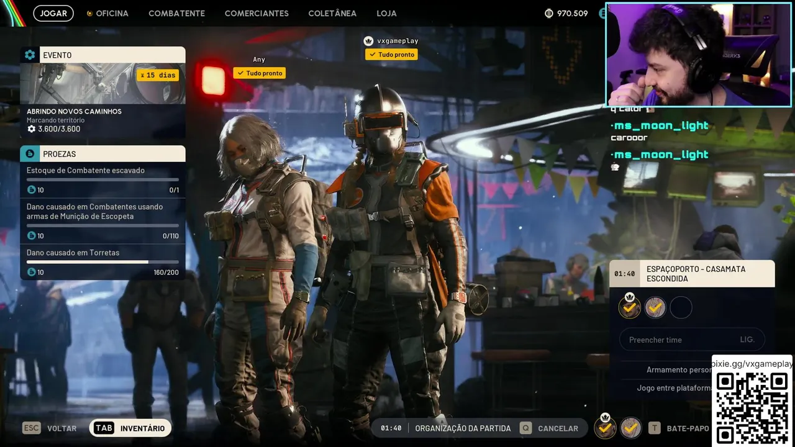Image resolution: width=795 pixels, height=447 pixels.
Task: Open the LOJA tab
Action: [386, 13]
